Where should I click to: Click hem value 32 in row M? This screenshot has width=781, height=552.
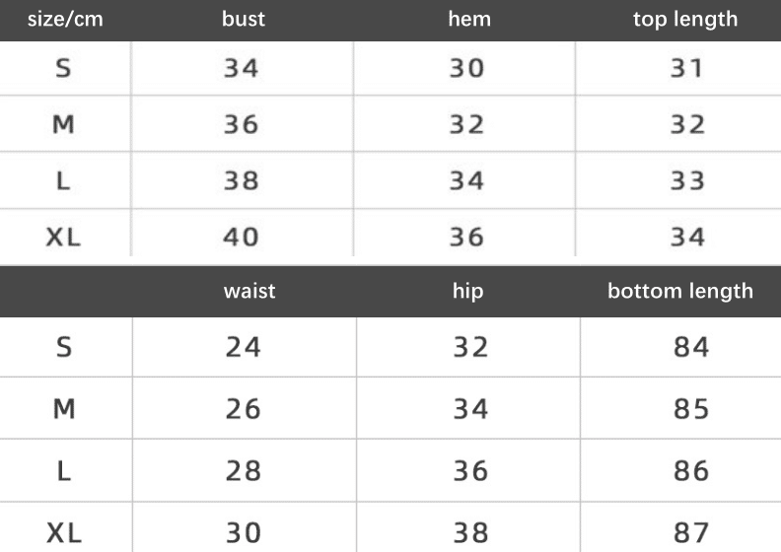pyautogui.click(x=466, y=124)
